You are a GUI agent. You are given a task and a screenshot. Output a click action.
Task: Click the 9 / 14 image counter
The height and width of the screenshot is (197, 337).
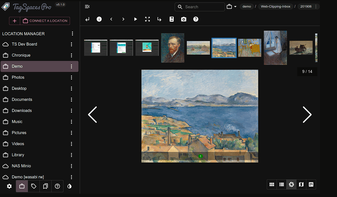pyautogui.click(x=307, y=72)
